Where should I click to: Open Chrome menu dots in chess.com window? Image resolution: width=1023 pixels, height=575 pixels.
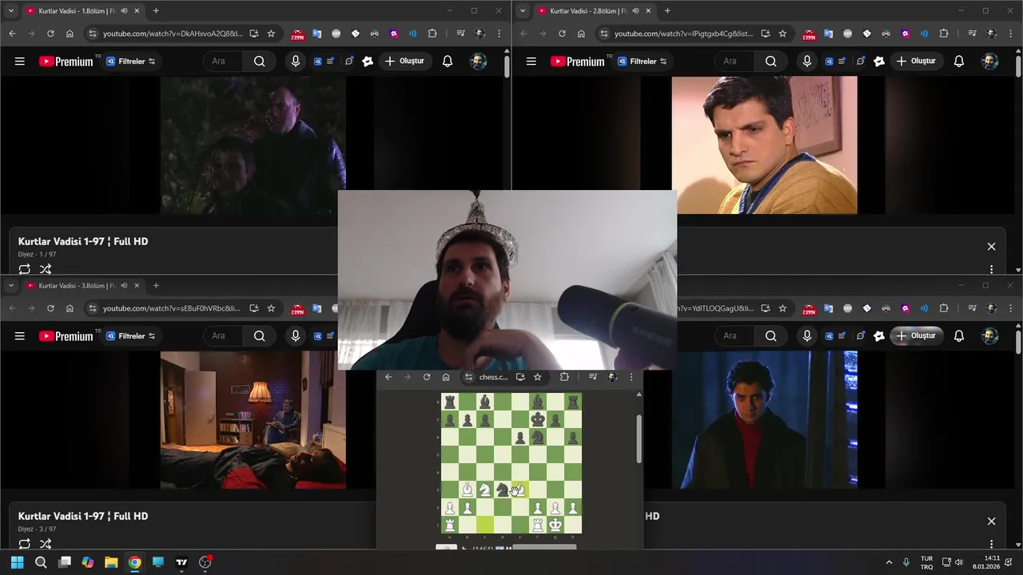pyautogui.click(x=631, y=377)
